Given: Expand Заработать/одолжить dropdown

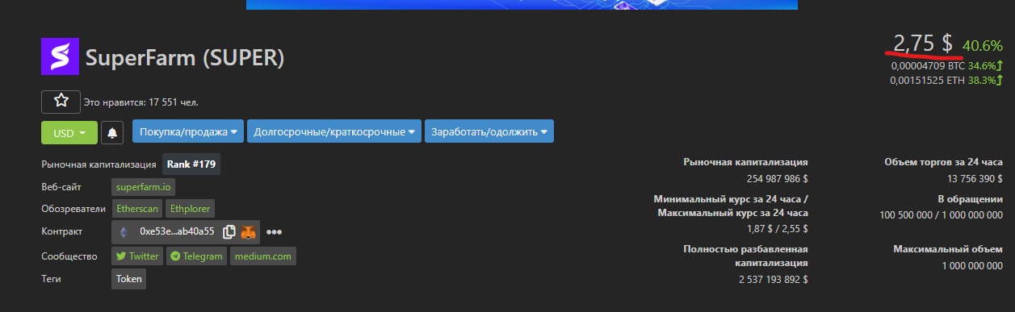Looking at the screenshot, I should pyautogui.click(x=489, y=131).
